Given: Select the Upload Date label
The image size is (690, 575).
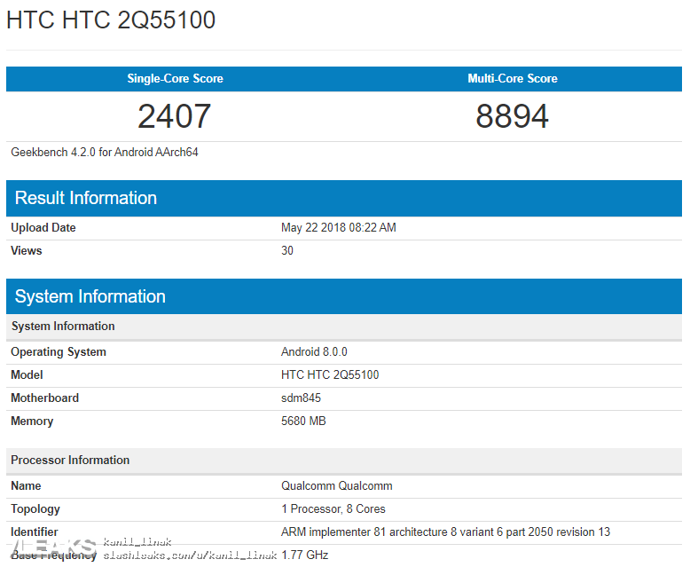Looking at the screenshot, I should pos(43,228).
